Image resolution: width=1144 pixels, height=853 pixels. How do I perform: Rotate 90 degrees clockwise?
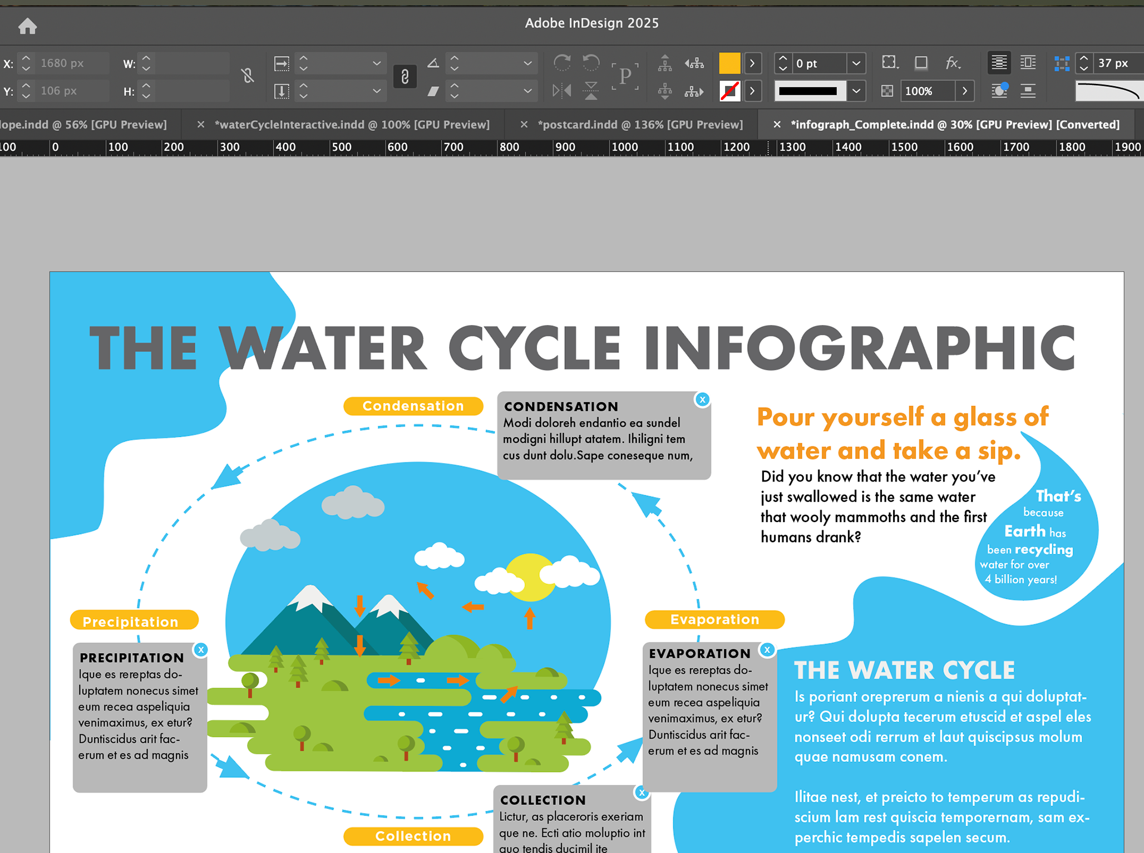coord(561,62)
